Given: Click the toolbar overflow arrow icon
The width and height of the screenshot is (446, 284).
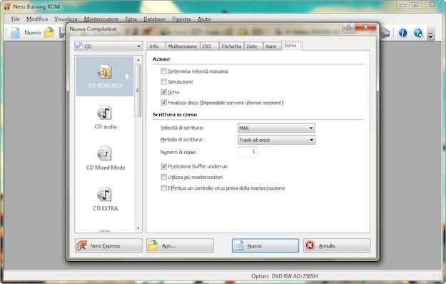Looking at the screenshot, I should pos(430,36).
